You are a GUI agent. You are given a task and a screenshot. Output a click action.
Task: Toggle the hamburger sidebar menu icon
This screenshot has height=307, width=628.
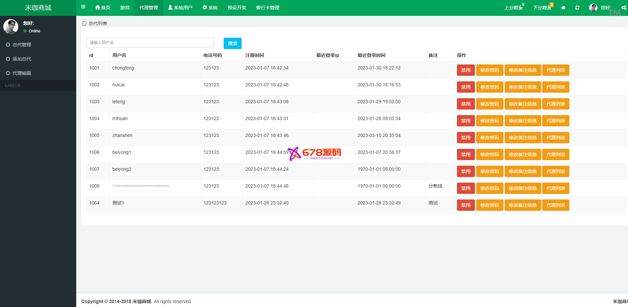[83, 7]
